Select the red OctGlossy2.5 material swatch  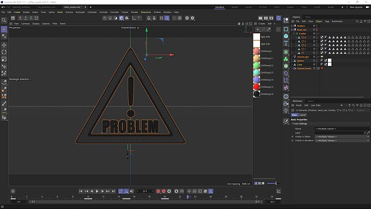[256, 87]
